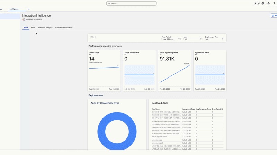Open the setup assistant icon in header
The height and width of the screenshot is (155, 277).
(x=268, y=3)
